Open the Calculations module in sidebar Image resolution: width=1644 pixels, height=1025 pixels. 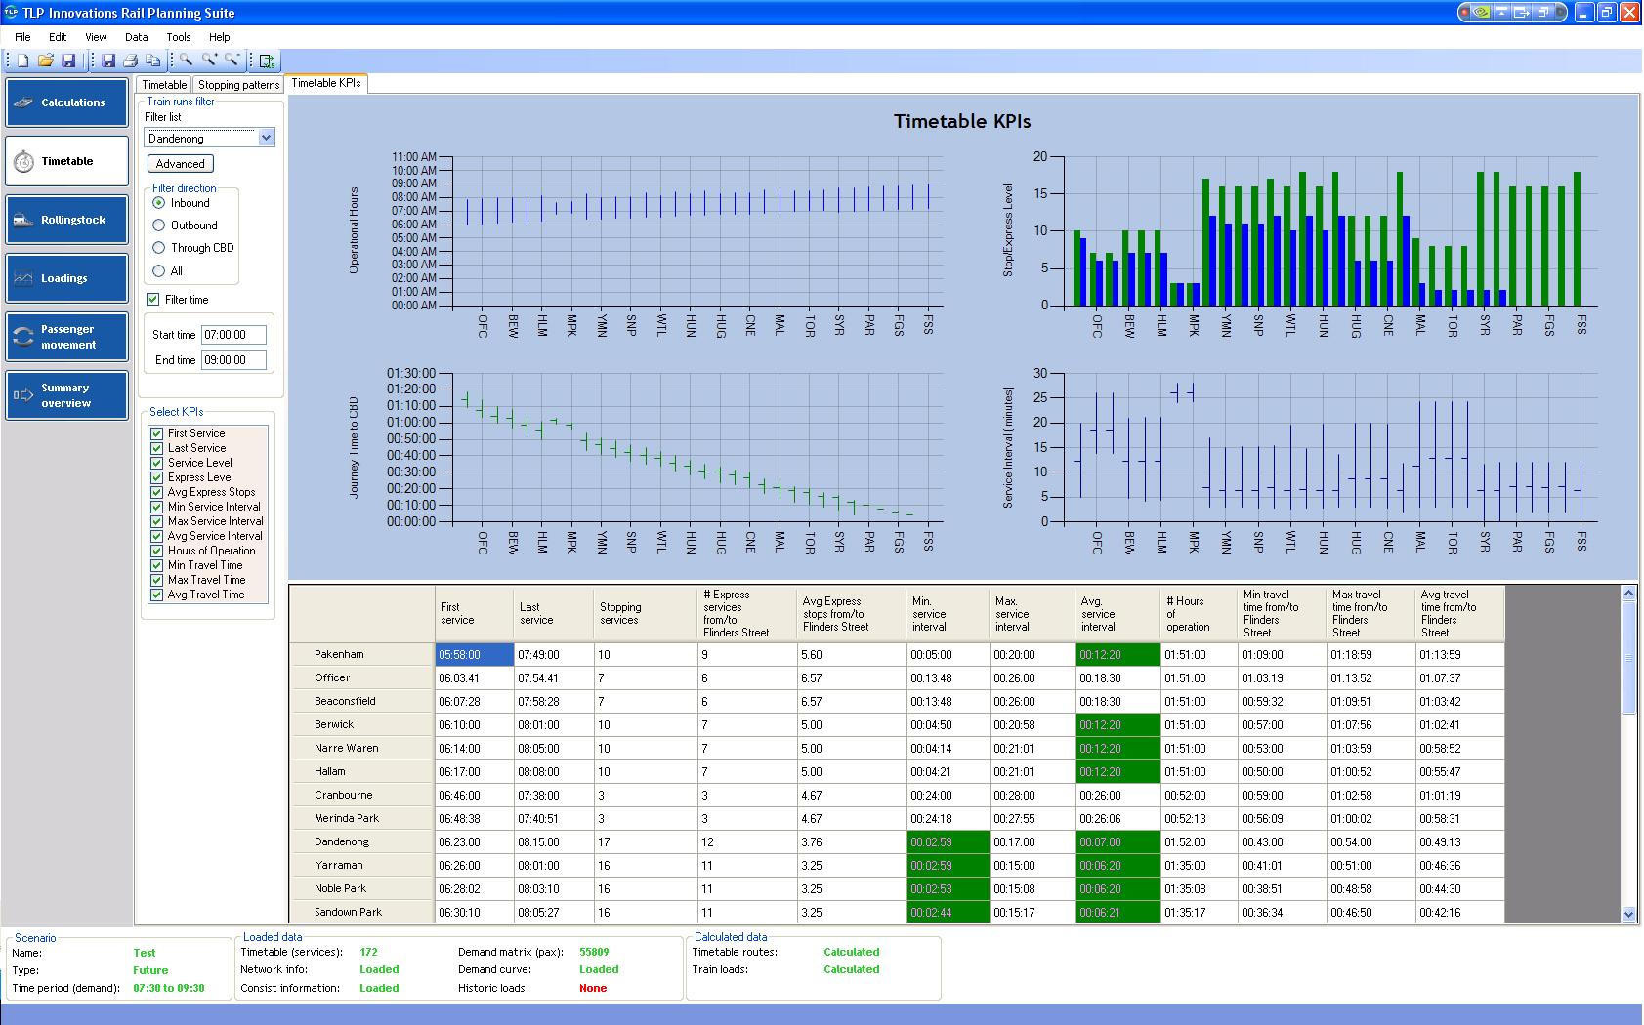66,102
